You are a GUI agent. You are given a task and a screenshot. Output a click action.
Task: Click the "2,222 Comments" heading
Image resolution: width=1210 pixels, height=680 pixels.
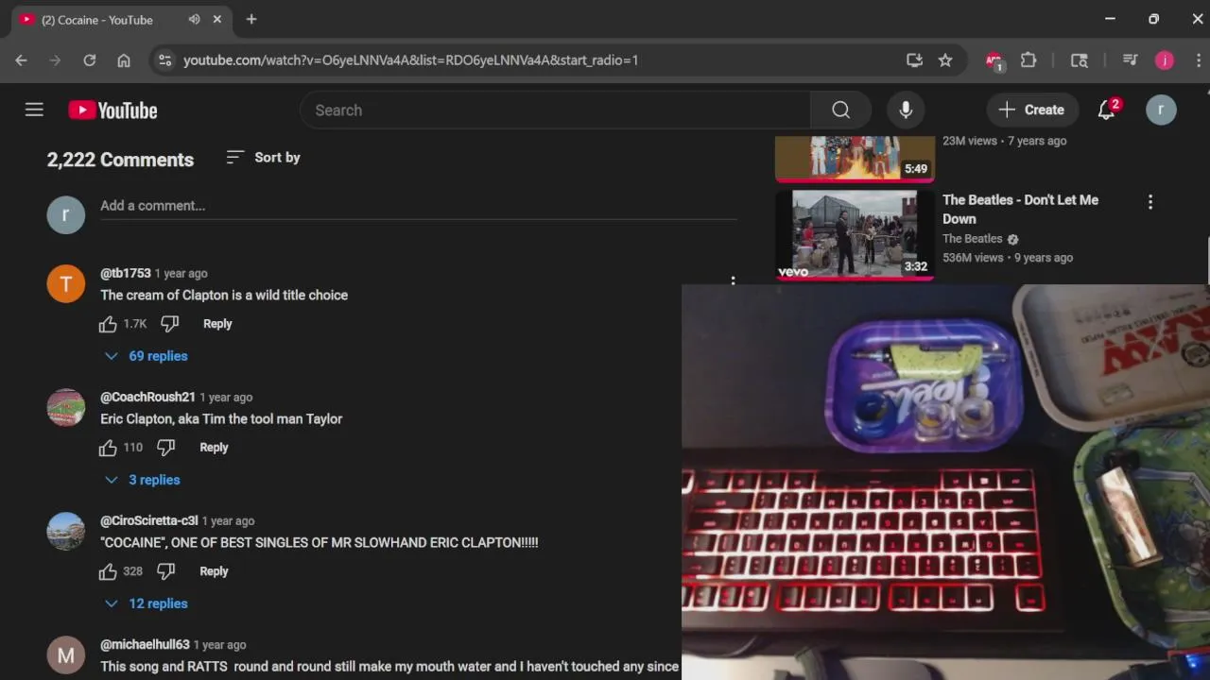click(120, 160)
